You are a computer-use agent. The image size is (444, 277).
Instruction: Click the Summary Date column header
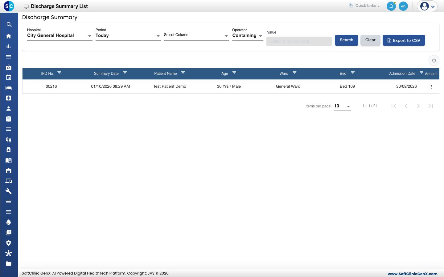(106, 74)
